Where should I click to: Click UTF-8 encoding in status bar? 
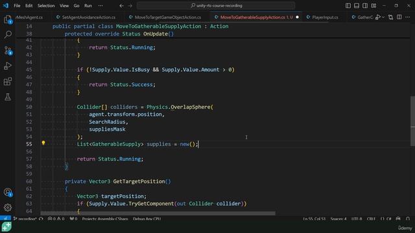357,219
